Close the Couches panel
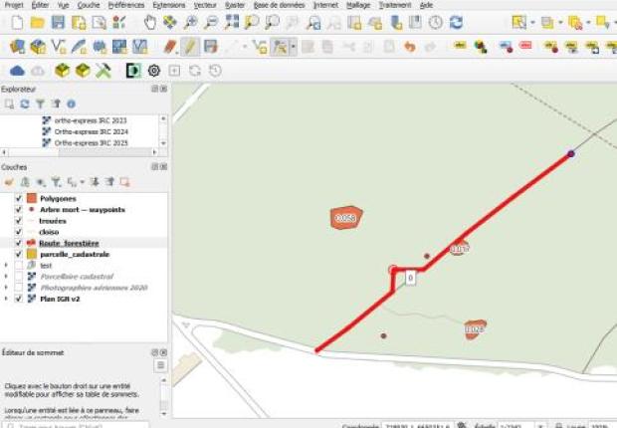617x428 pixels. [x=163, y=167]
